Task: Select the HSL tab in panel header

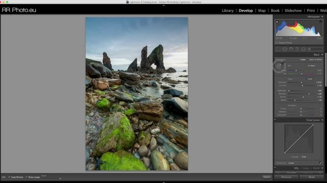Action: 296,168
